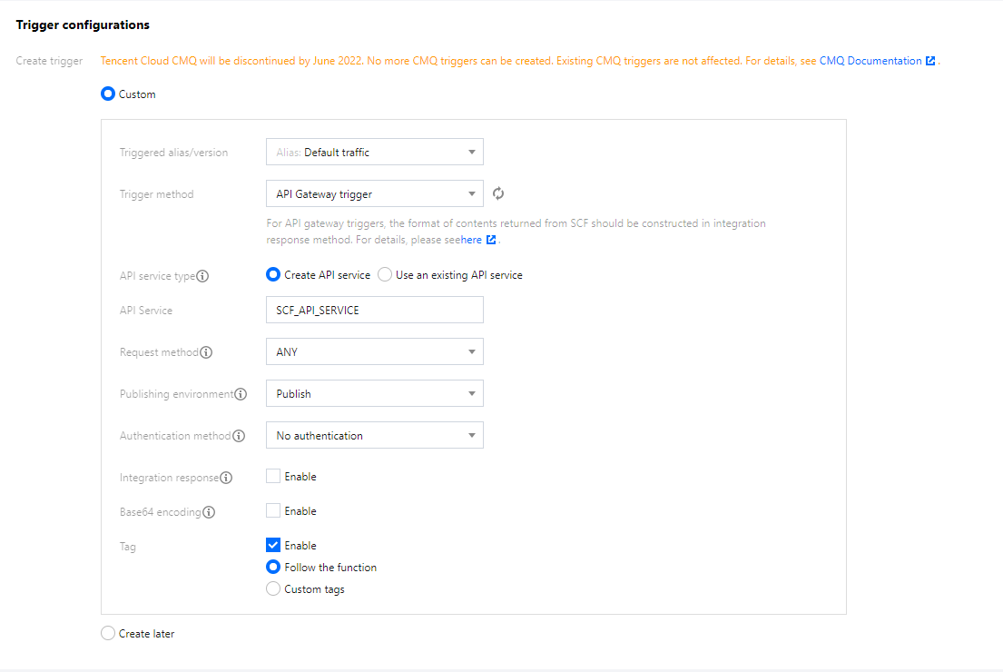This screenshot has width=1003, height=672.
Task: Click the external link icon after CMQ Documentation
Action: coord(930,62)
